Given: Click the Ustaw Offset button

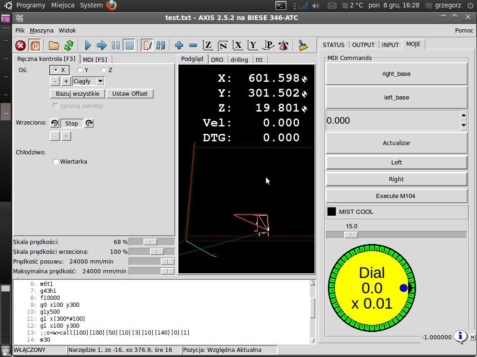Looking at the screenshot, I should [x=130, y=94].
